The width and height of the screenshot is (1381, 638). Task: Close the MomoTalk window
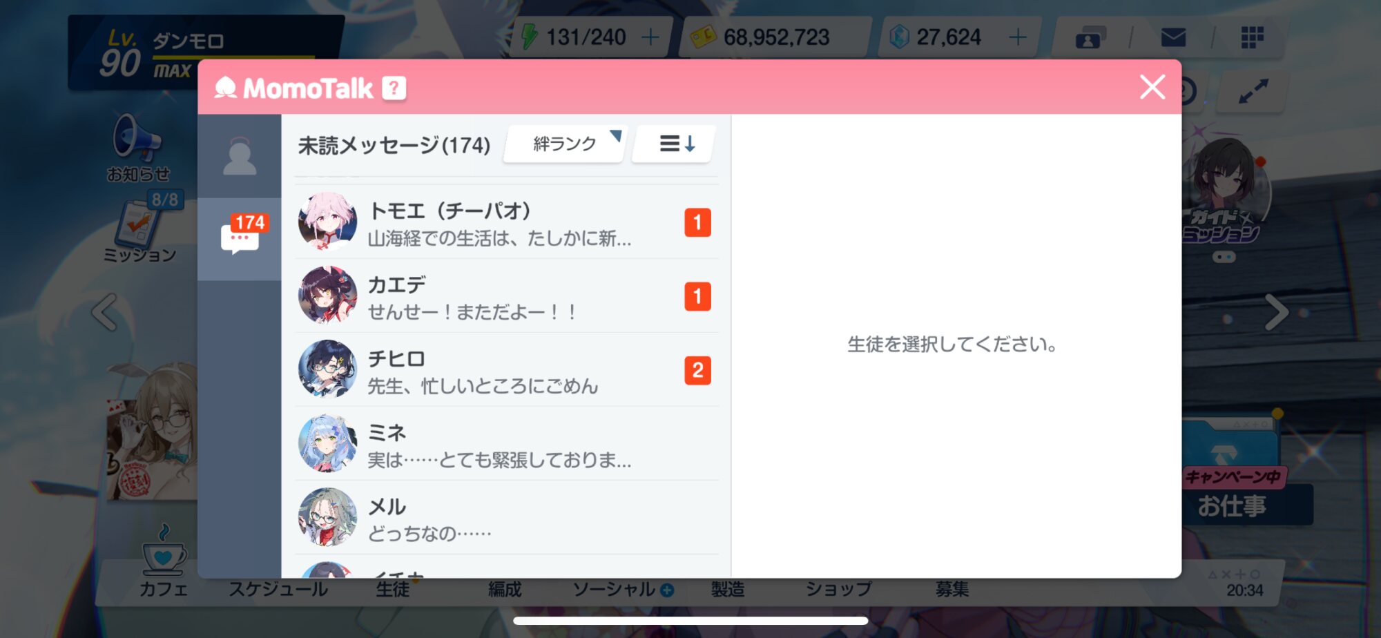1152,87
